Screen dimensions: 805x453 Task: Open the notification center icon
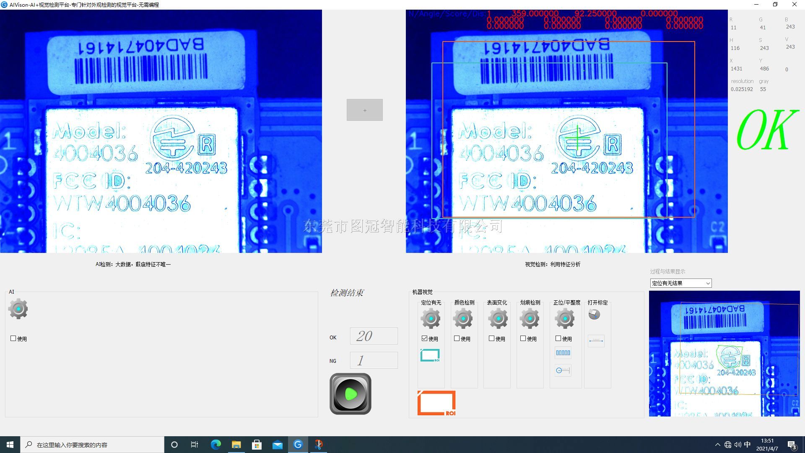coord(792,445)
